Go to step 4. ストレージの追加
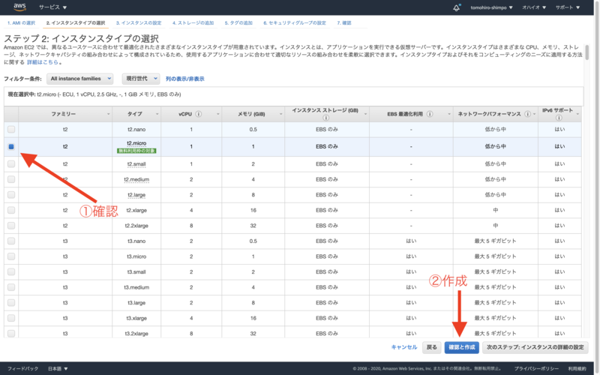Screen dimensions: 600x375 coord(193,23)
